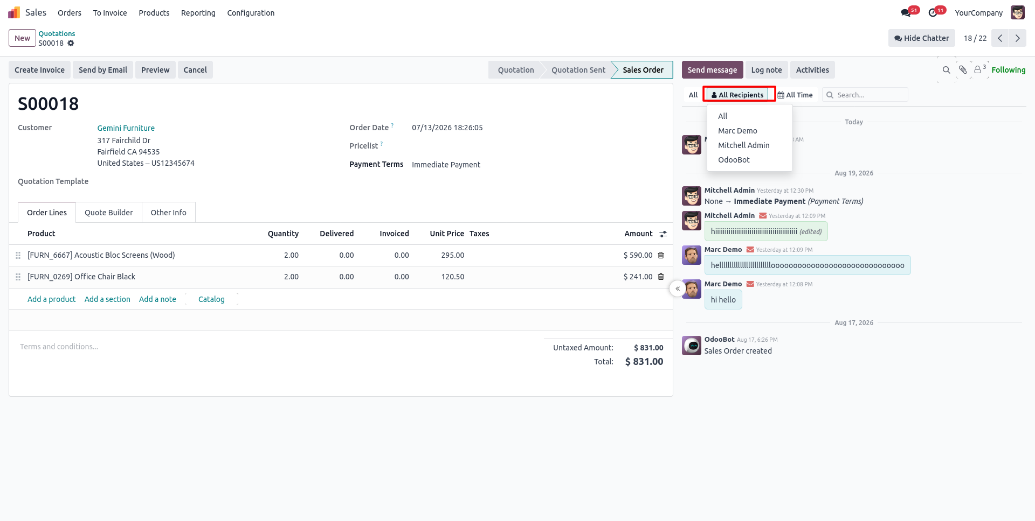
Task: Open the All Time date filter
Action: [x=795, y=95]
